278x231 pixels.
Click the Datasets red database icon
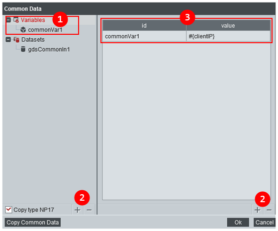16,40
